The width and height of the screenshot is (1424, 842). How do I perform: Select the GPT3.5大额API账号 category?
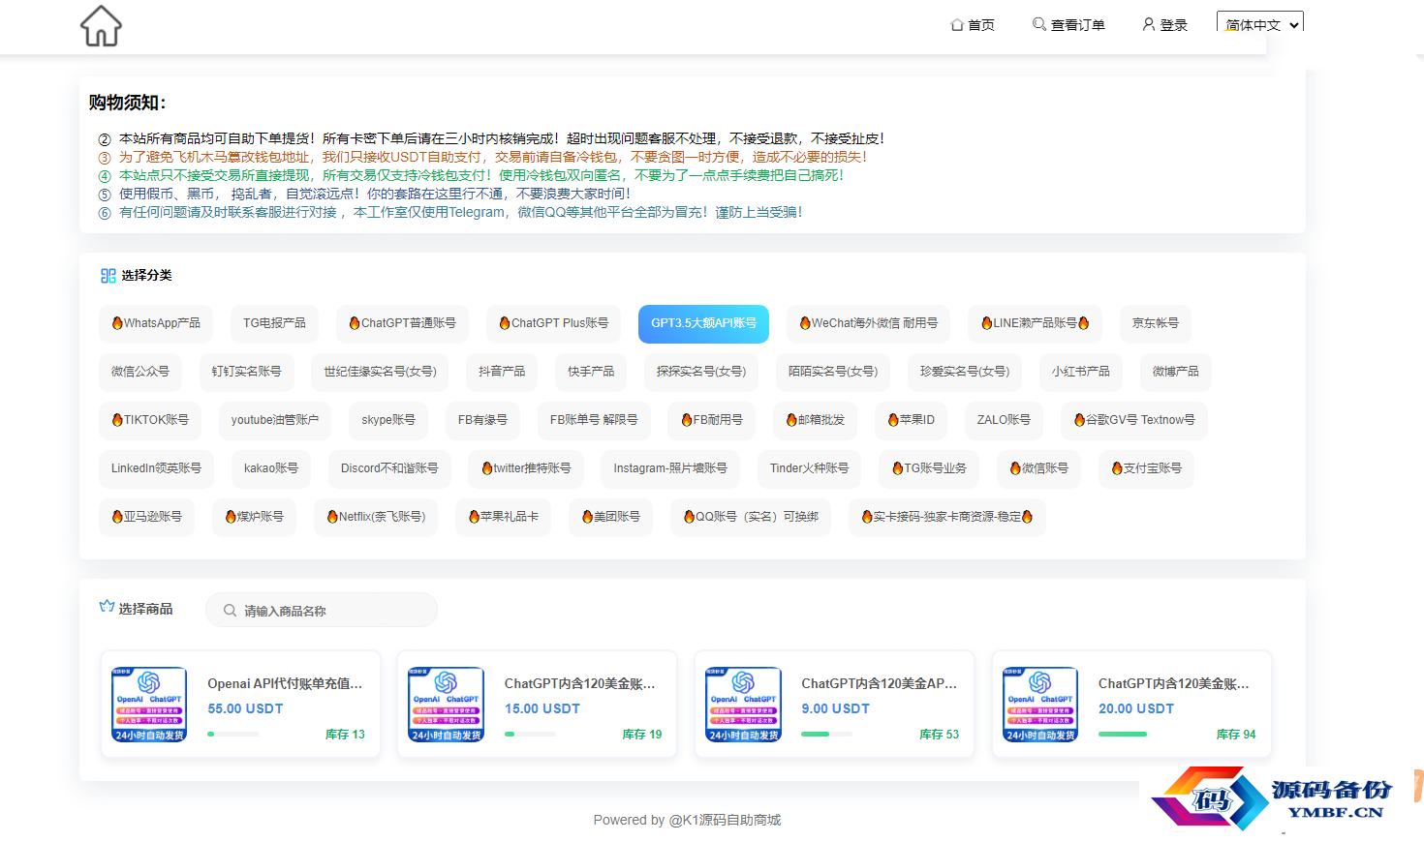(x=703, y=323)
